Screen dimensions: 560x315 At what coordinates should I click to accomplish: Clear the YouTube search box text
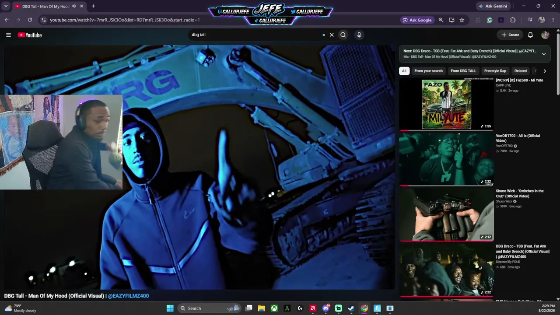click(332, 35)
